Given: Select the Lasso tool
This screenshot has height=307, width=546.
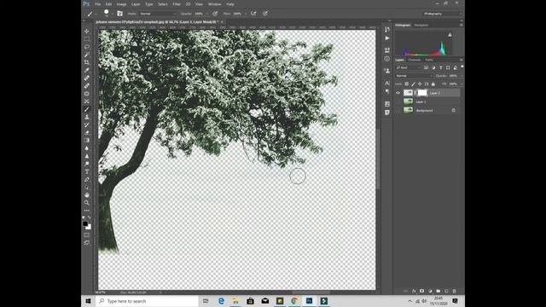Looking at the screenshot, I should (x=87, y=47).
